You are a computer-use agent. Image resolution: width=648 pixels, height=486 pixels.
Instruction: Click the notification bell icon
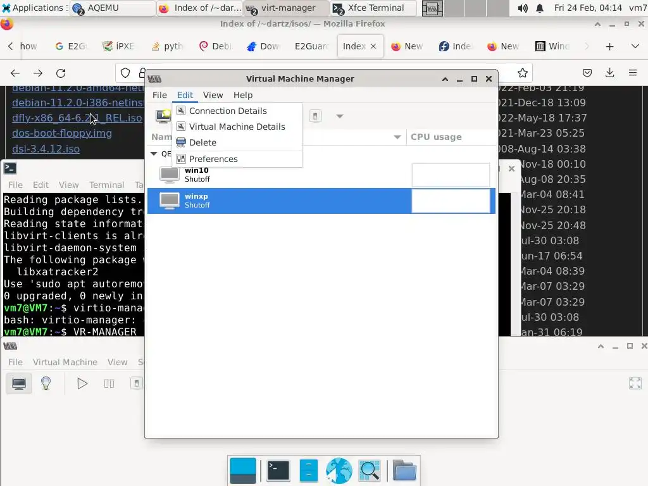tap(540, 8)
